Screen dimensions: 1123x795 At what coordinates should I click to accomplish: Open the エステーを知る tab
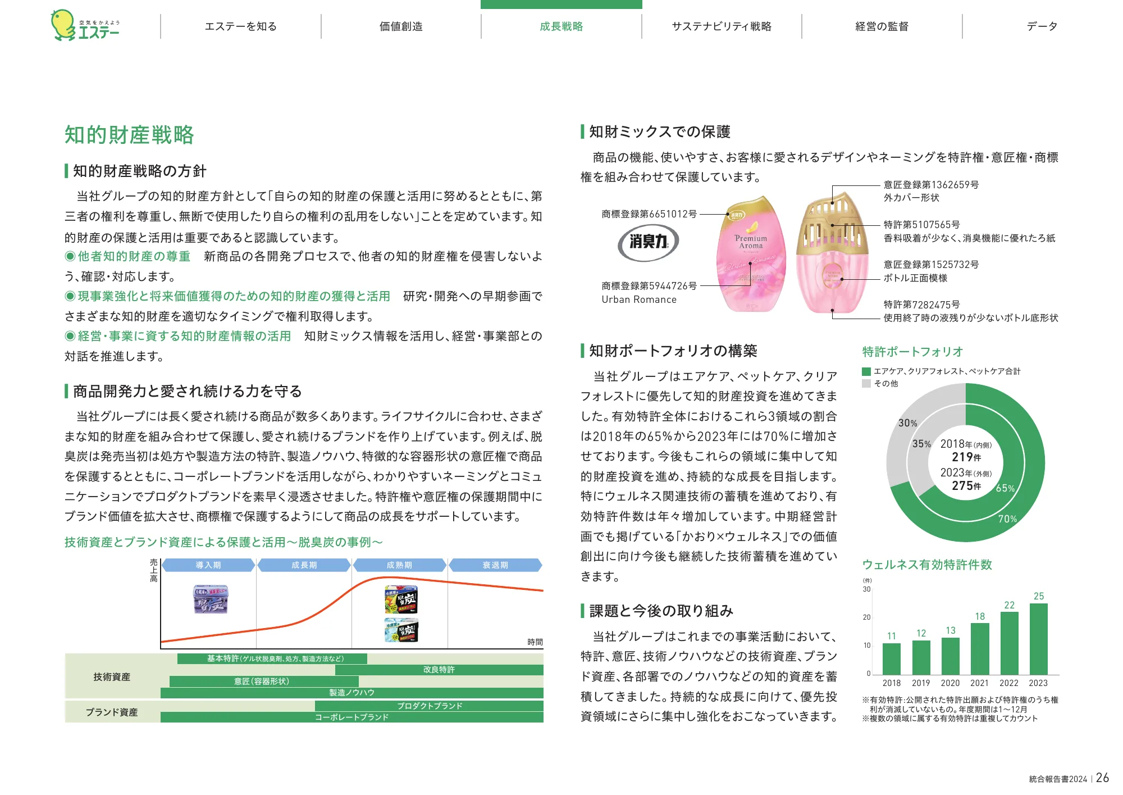pyautogui.click(x=241, y=26)
